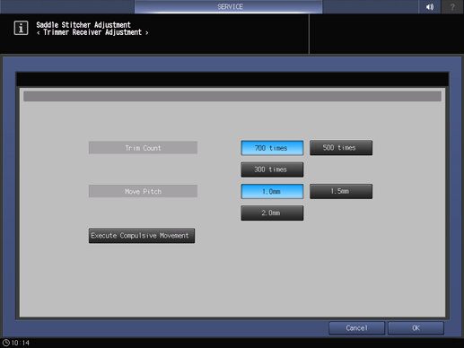
Task: Click the 10:14 time display
Action: click(21, 343)
